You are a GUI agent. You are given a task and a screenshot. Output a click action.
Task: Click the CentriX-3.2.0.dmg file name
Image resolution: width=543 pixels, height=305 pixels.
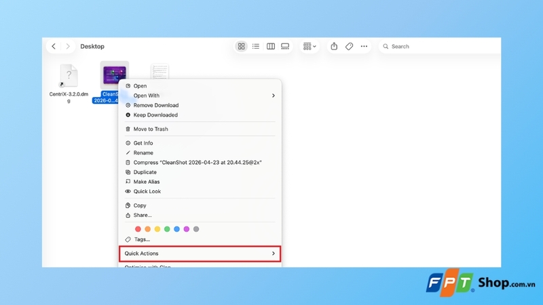tap(69, 97)
